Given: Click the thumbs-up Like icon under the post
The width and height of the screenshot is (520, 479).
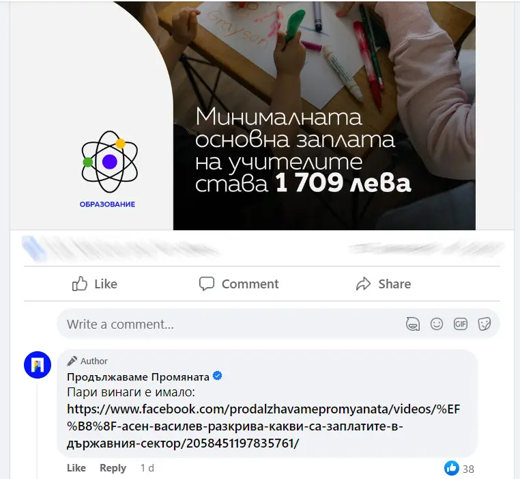Looking at the screenshot, I should (x=80, y=284).
